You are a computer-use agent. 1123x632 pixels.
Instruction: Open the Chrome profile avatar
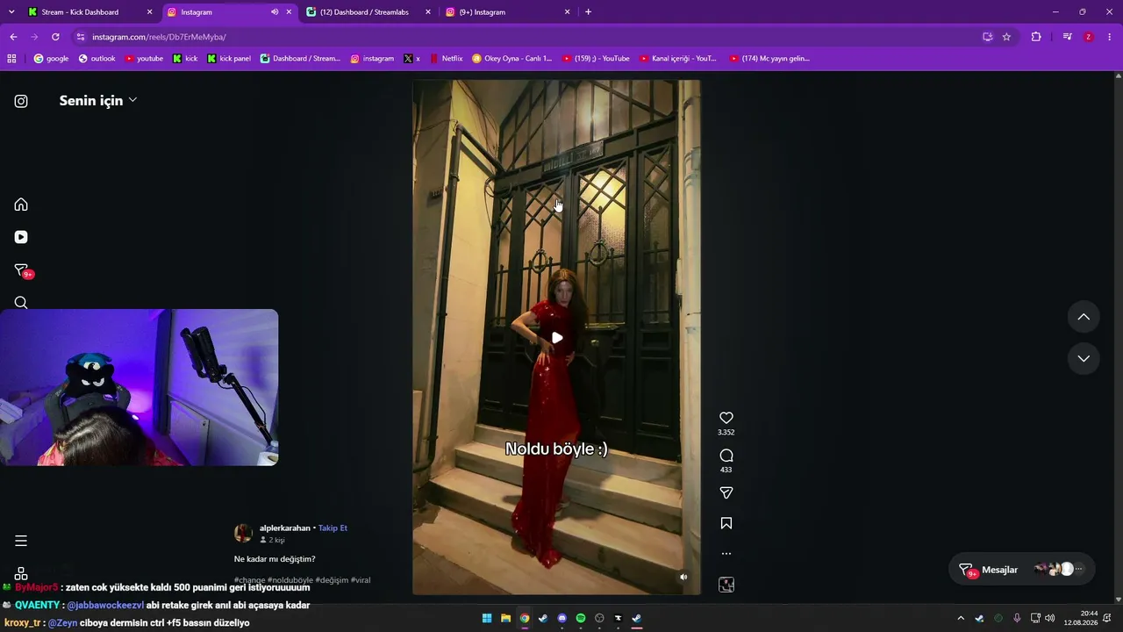(1089, 37)
